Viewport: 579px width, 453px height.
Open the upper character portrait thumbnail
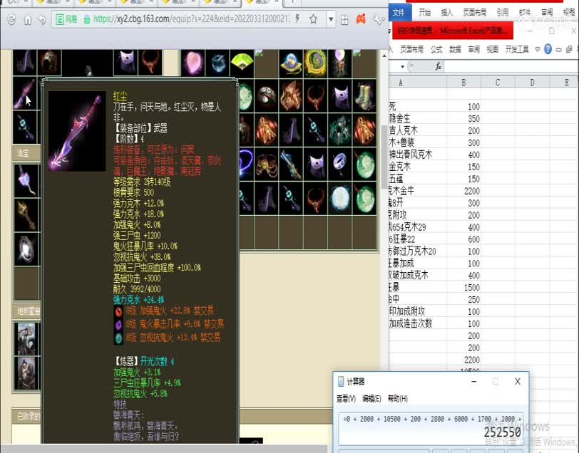tap(26, 339)
